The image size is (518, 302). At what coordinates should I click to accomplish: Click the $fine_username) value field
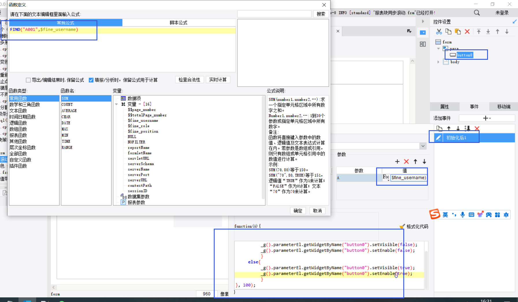(x=409, y=178)
